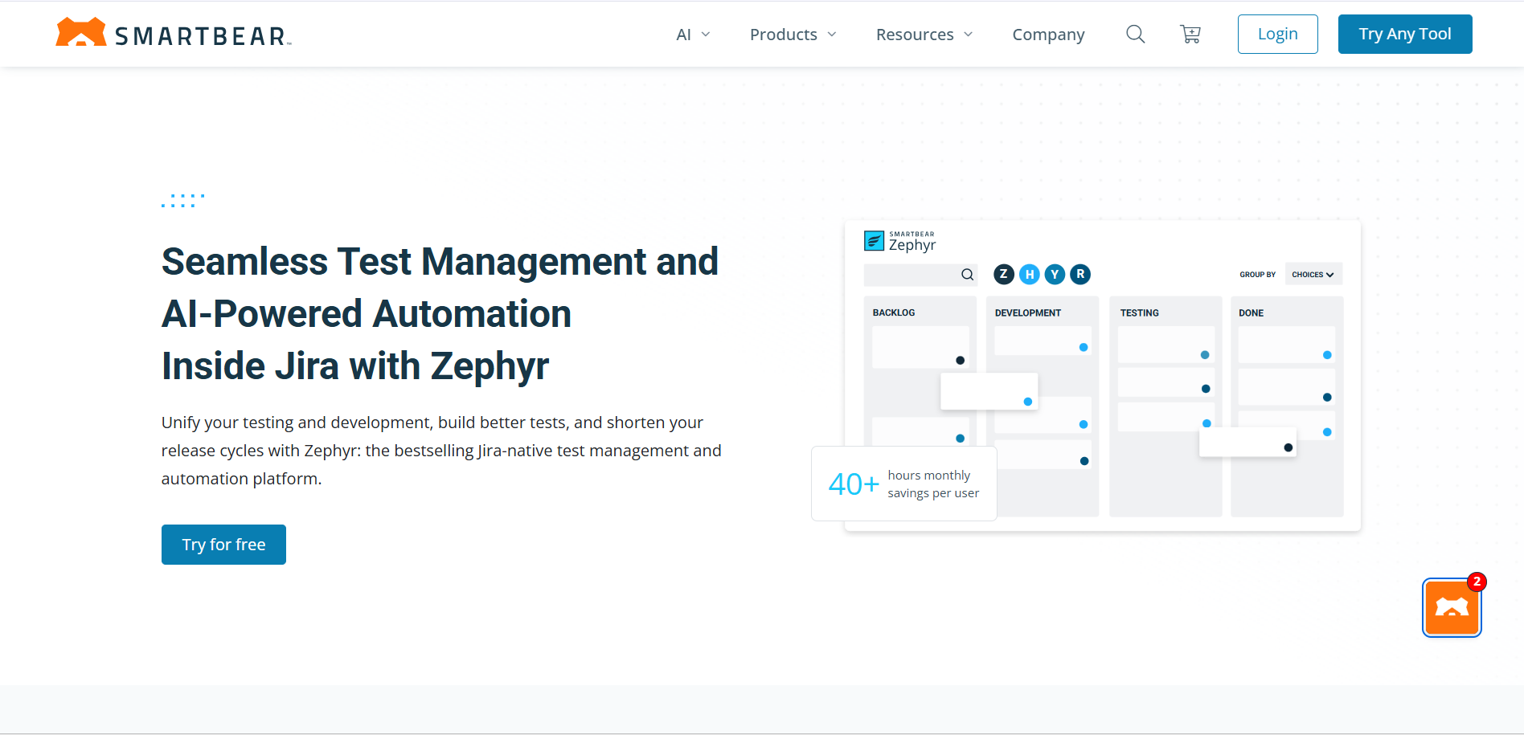Open the Company menu item
1524x735 pixels.
[1048, 35]
